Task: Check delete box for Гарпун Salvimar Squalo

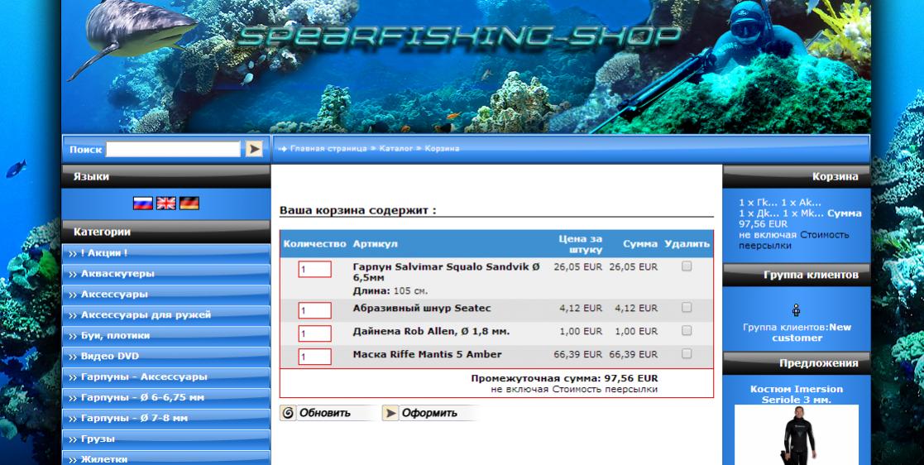Action: [x=687, y=266]
